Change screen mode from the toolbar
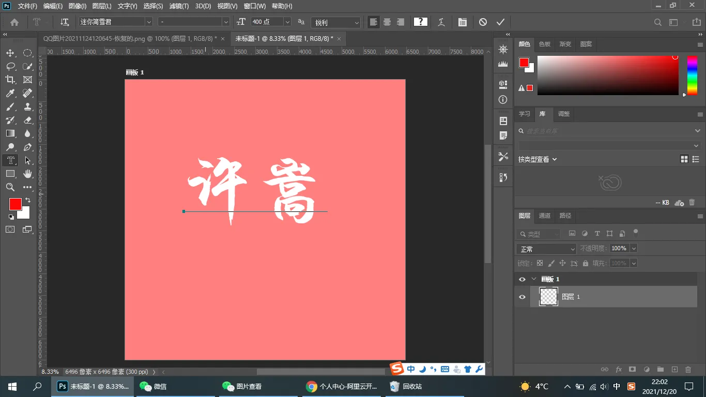The image size is (706, 397). (x=27, y=229)
